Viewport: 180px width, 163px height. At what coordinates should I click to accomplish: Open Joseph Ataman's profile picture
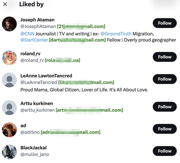click(10, 24)
